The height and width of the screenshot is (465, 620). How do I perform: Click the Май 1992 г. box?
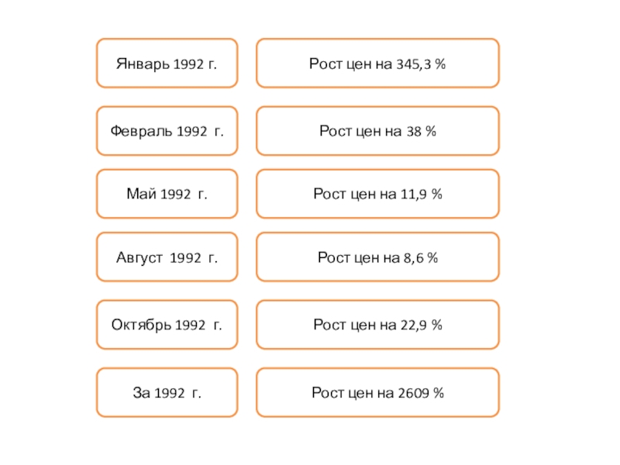point(167,194)
